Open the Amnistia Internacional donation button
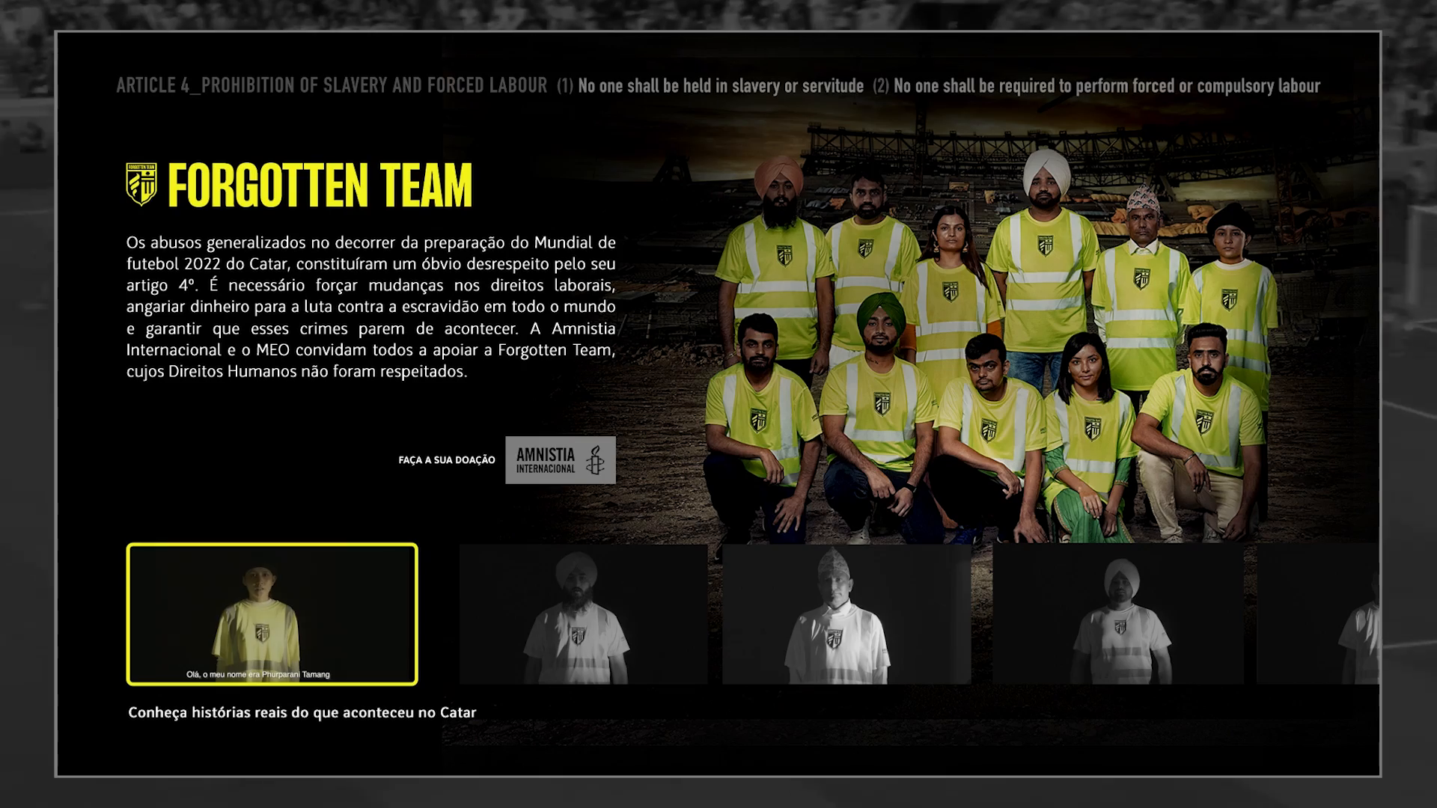This screenshot has height=808, width=1437. click(x=560, y=460)
